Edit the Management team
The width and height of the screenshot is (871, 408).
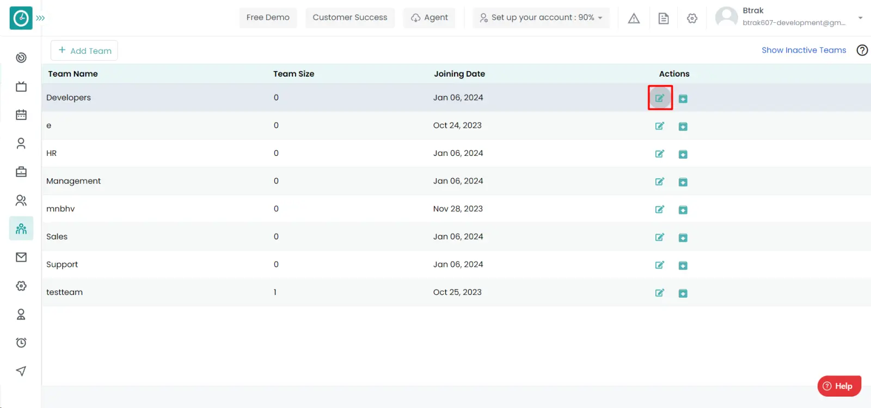[660, 181]
